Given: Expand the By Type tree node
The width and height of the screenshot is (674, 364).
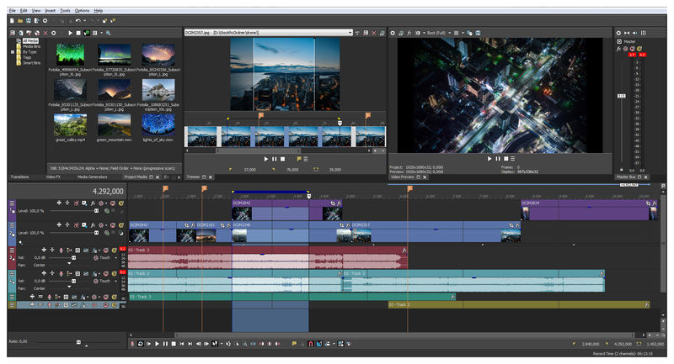Looking at the screenshot, I should click(13, 51).
